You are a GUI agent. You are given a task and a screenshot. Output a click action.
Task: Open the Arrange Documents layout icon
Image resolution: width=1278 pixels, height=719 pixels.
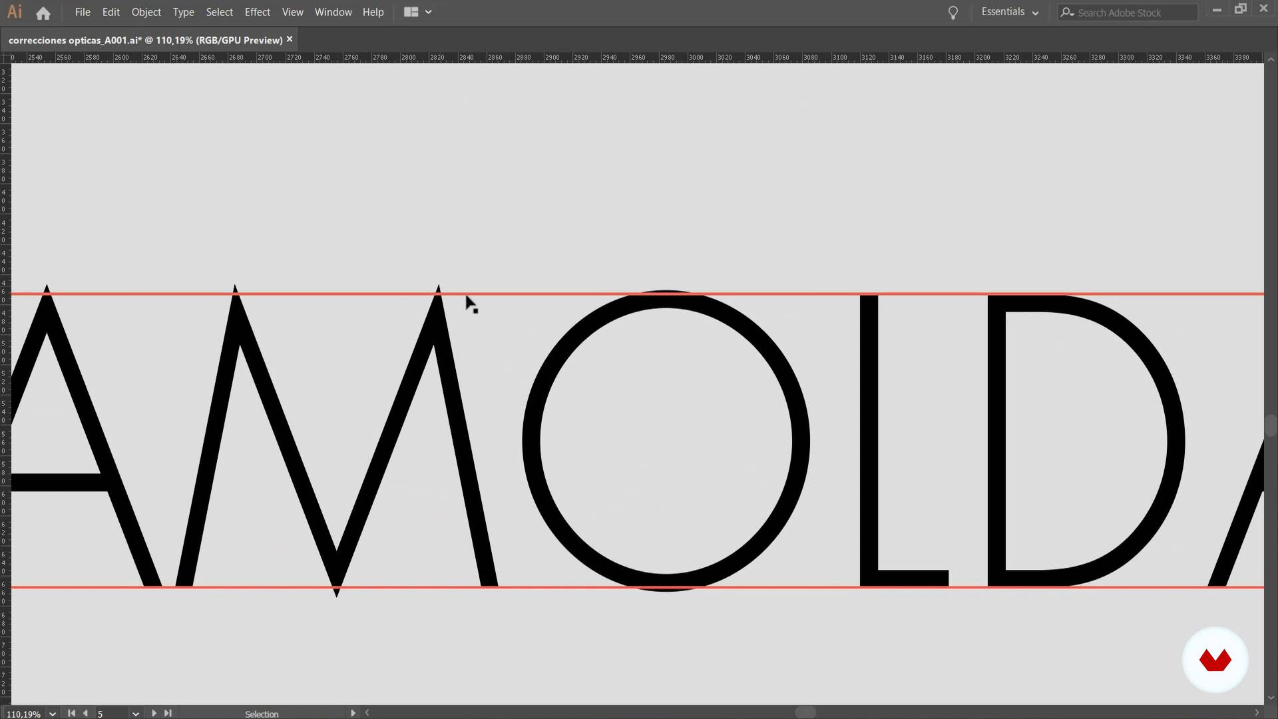411,12
